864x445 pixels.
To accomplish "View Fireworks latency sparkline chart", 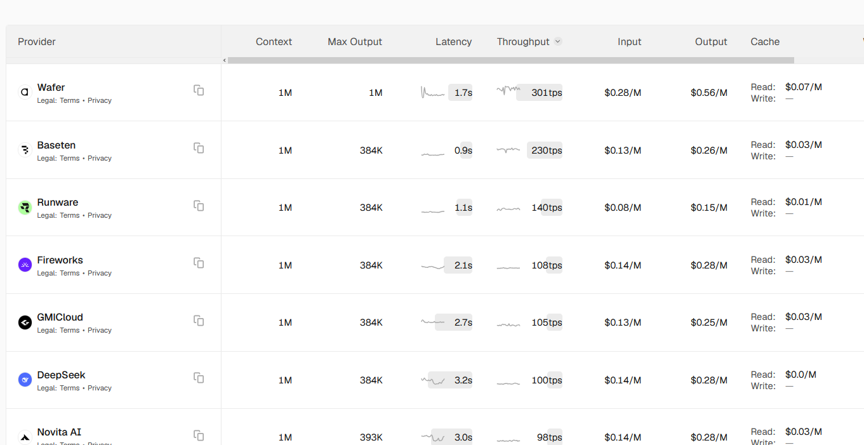I will point(432,267).
